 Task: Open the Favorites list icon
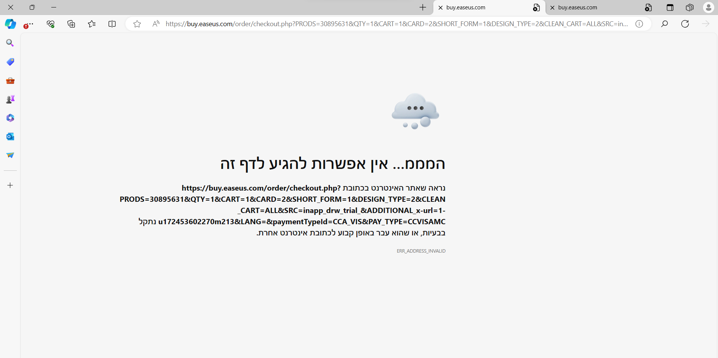pos(92,24)
